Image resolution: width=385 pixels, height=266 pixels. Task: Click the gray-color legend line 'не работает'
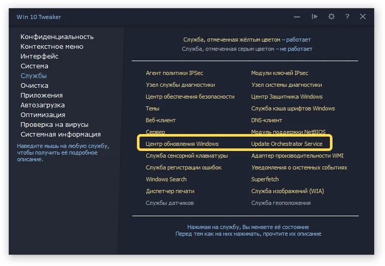tap(247, 49)
